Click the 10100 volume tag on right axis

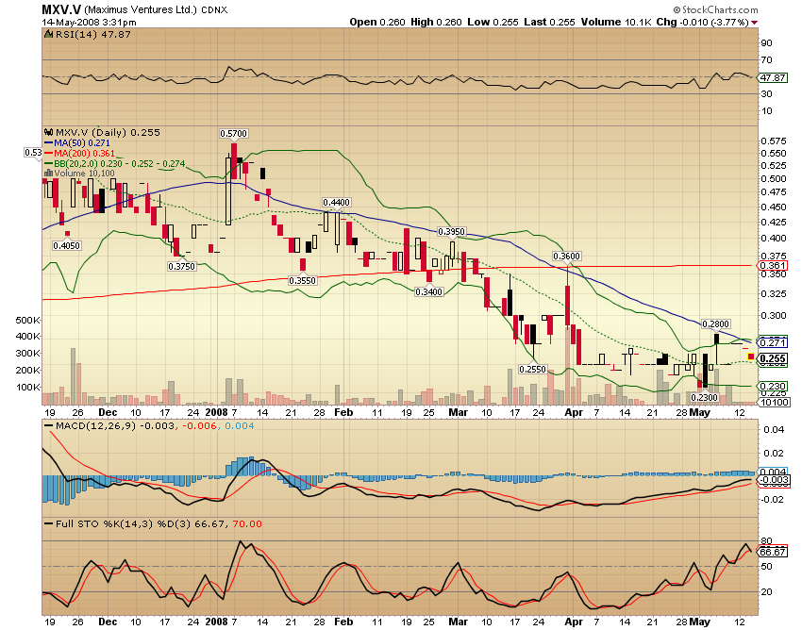[775, 403]
